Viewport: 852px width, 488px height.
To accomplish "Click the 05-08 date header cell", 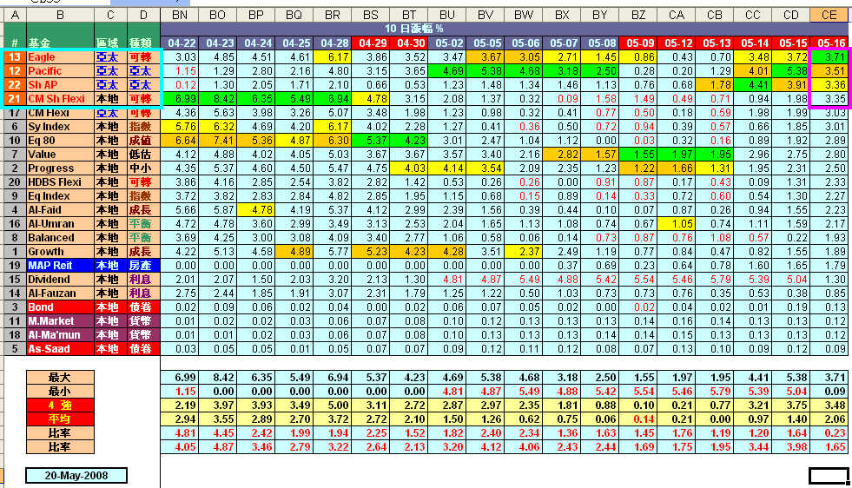I will point(600,43).
